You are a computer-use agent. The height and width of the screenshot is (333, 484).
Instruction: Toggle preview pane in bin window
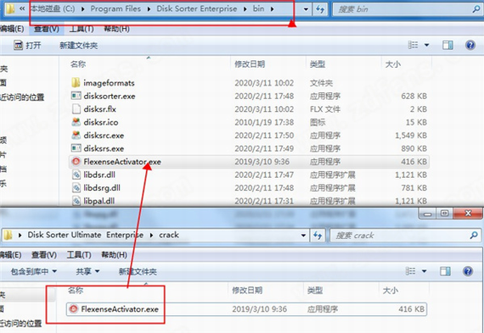pos(447,45)
